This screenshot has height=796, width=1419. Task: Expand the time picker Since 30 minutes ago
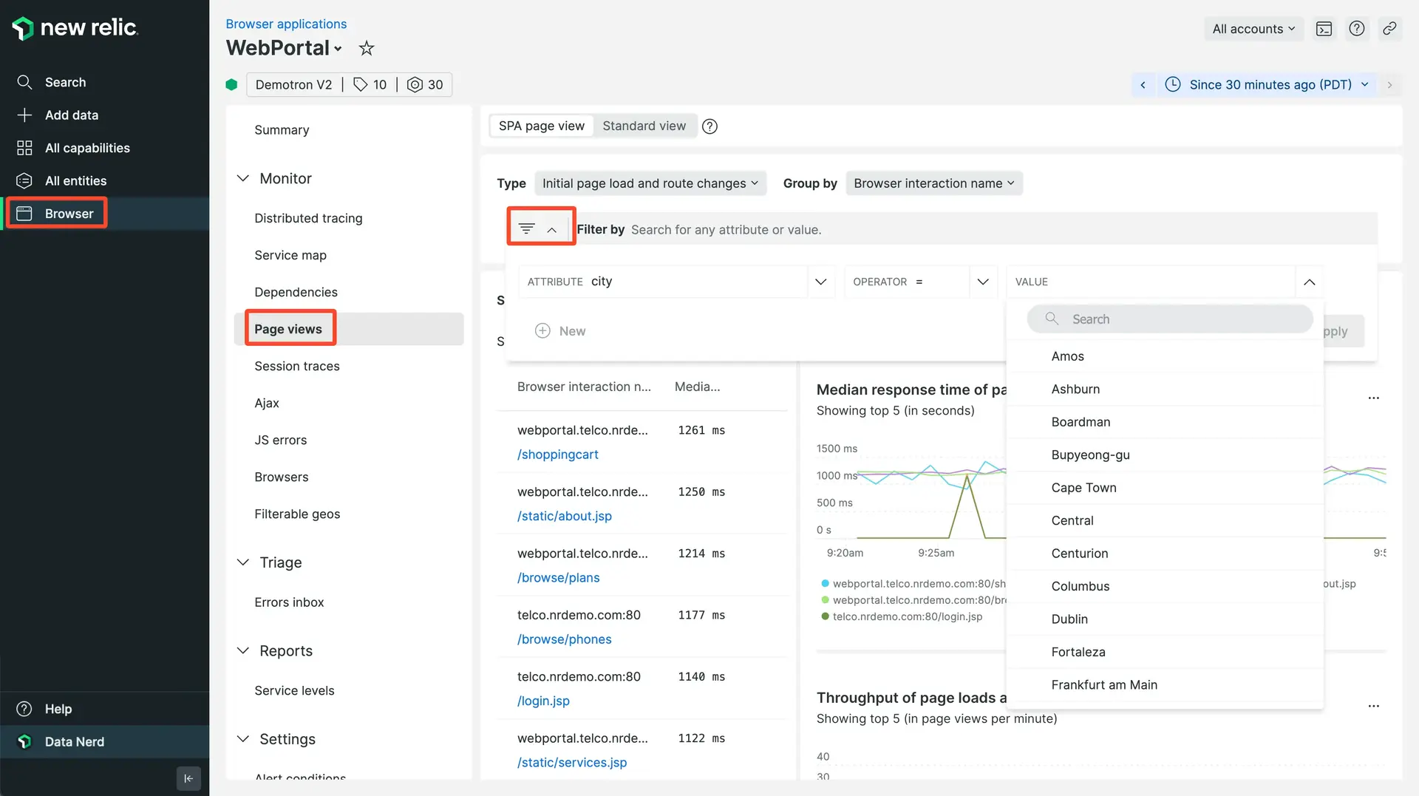coord(1268,85)
